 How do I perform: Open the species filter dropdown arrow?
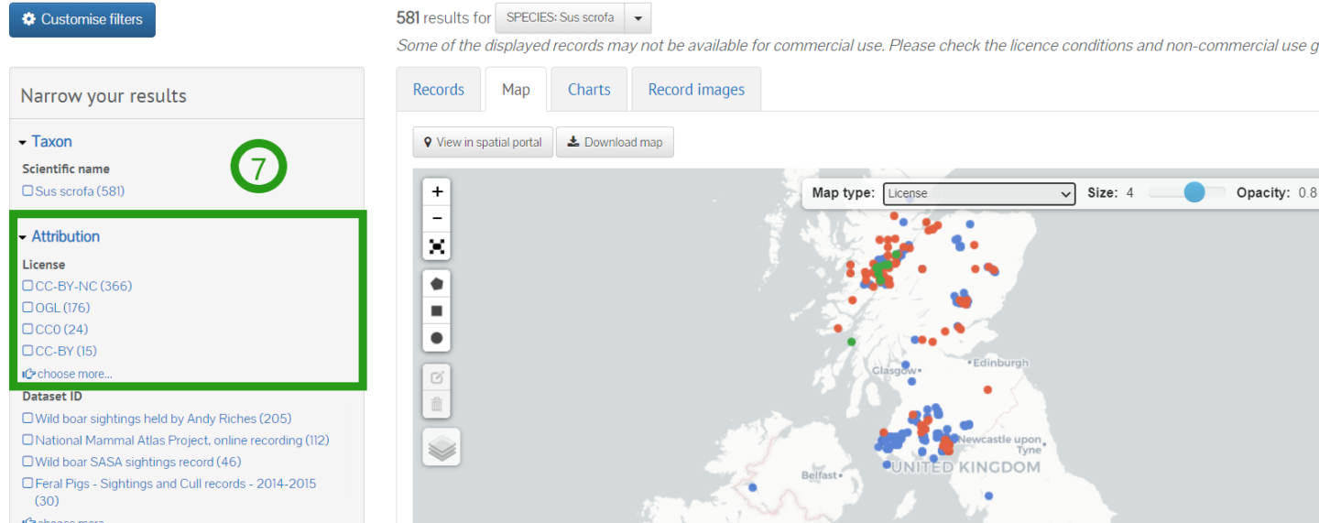[x=638, y=18]
